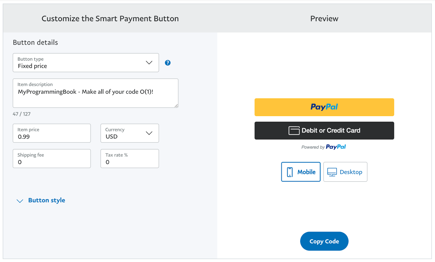The height and width of the screenshot is (262, 435).
Task: Click the Debit or Credit Card button
Action: coord(324,131)
